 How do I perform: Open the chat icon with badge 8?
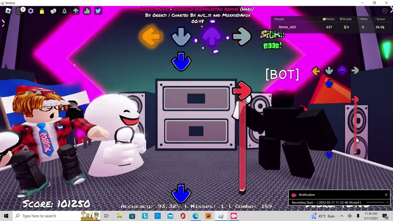[x=20, y=11]
